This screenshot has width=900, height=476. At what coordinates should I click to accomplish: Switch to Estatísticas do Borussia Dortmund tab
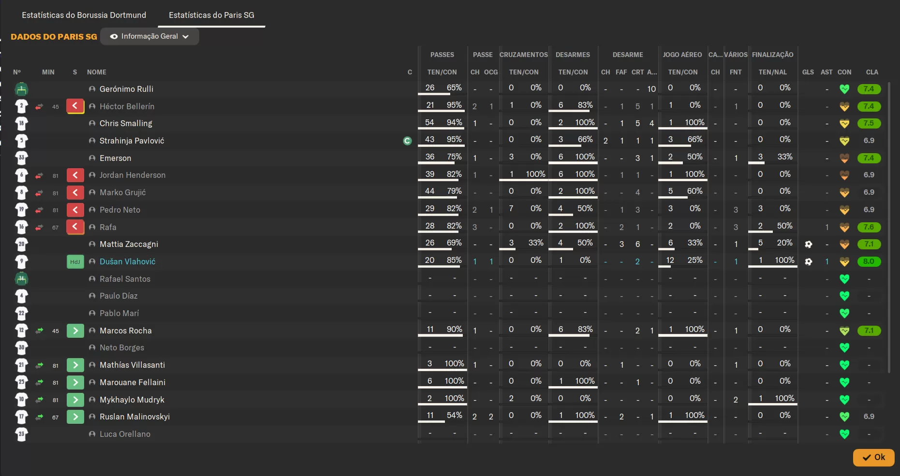click(x=84, y=15)
